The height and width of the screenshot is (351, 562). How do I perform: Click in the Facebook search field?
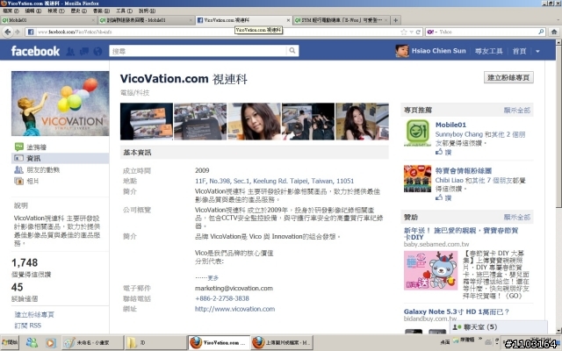click(x=198, y=51)
